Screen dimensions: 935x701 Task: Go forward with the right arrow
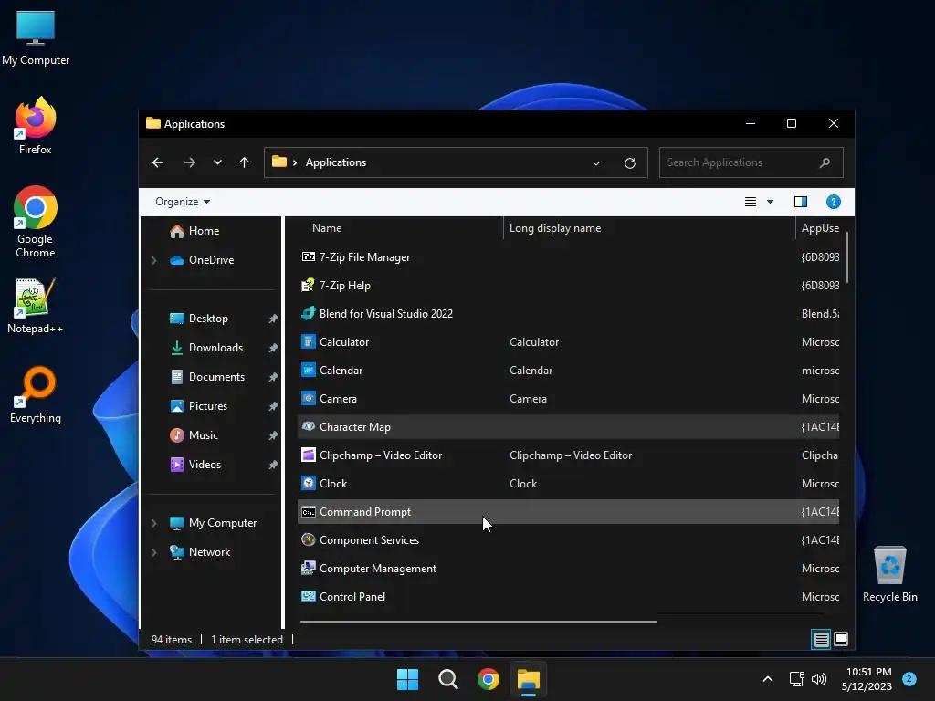tap(190, 162)
